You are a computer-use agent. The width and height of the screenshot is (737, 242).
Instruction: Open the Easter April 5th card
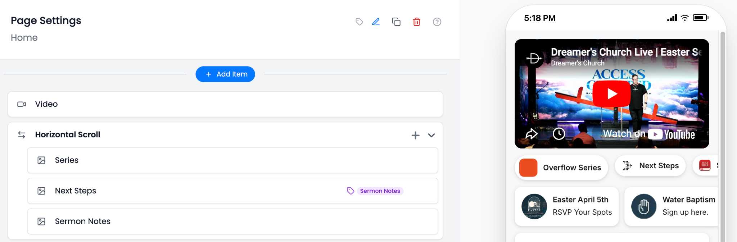click(567, 206)
